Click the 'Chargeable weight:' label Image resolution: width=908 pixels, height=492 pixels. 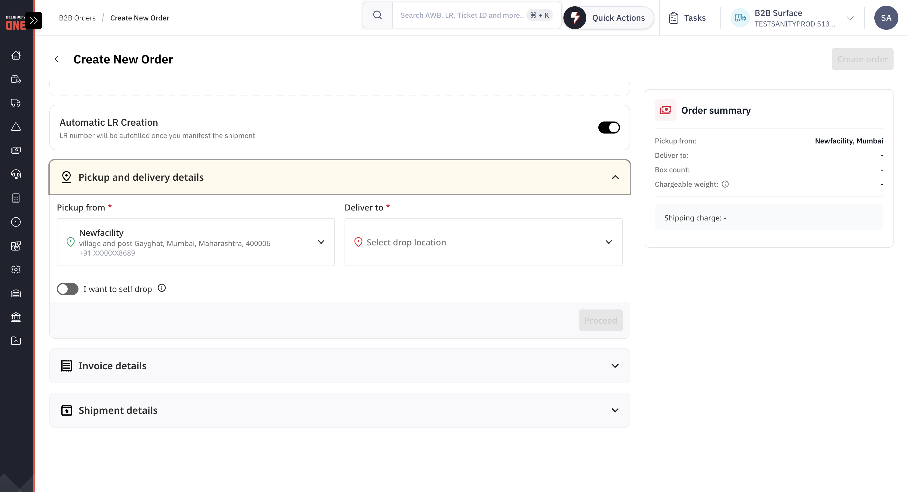point(686,184)
